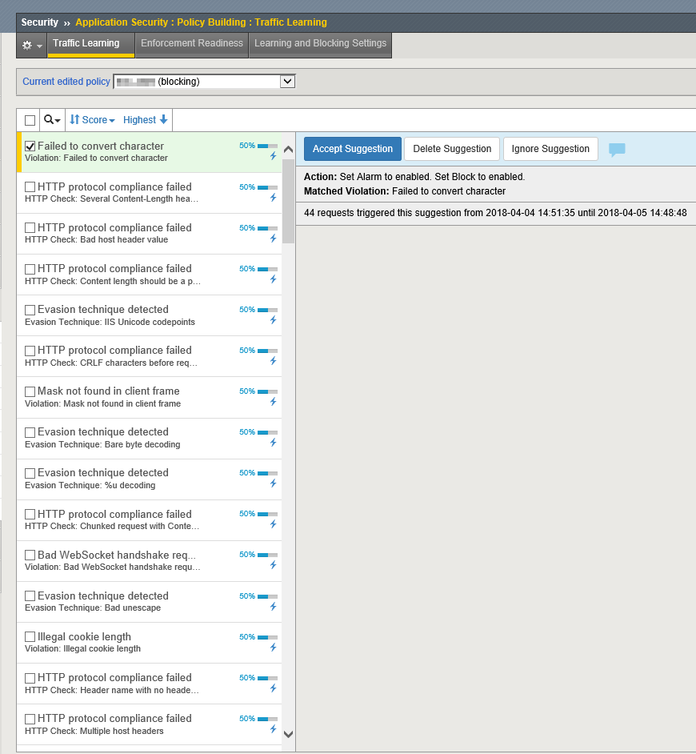Select the Header name with no header suggestion
This screenshot has height=754, width=696.
149,684
